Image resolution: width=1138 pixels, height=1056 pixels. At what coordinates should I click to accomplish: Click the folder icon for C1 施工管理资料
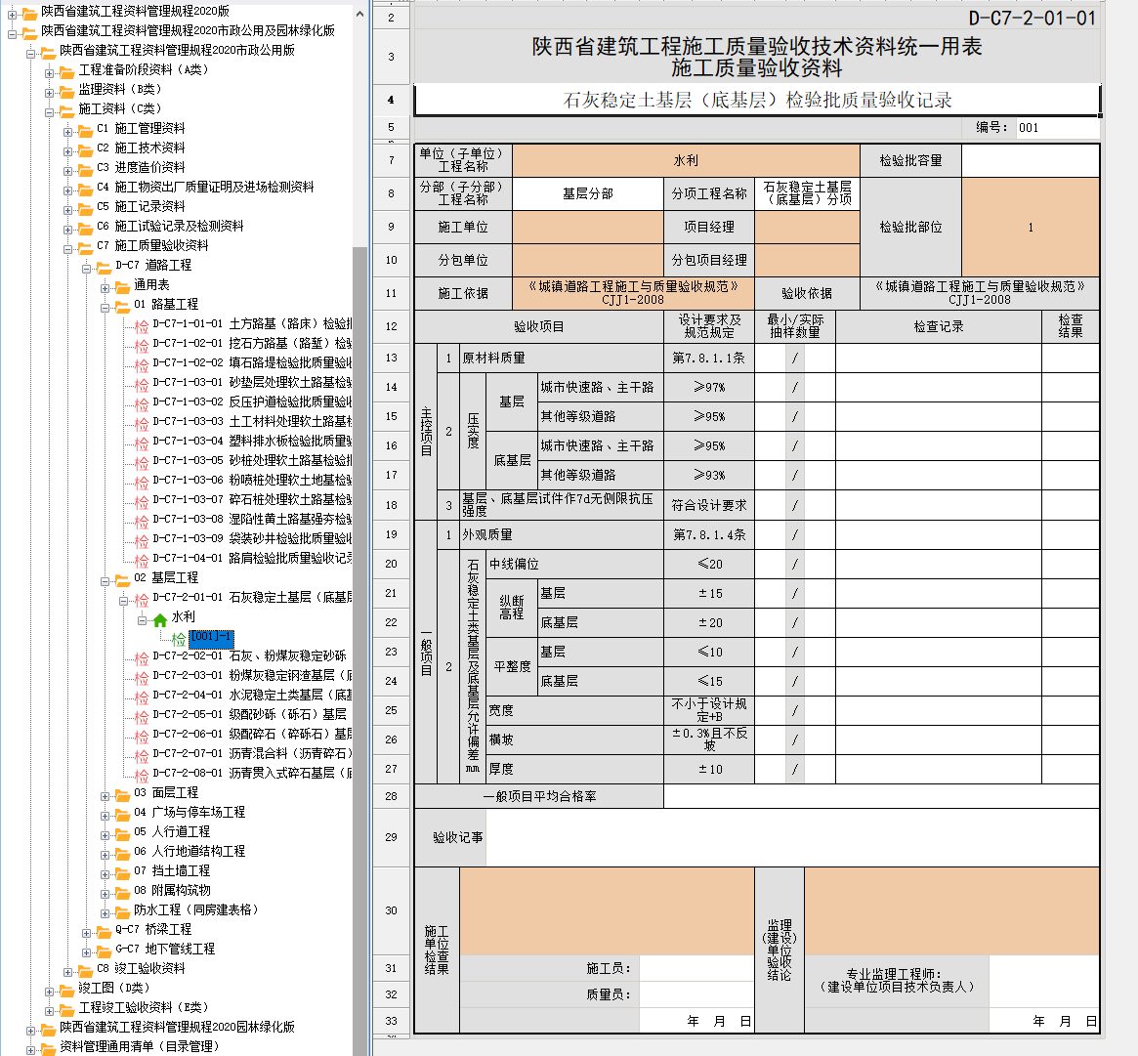pos(85,130)
